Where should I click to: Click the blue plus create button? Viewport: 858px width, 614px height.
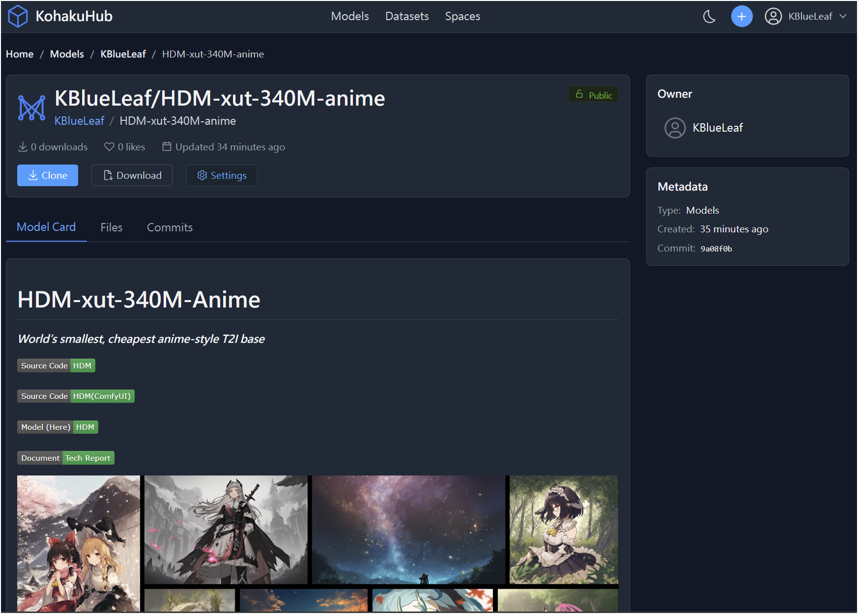(x=742, y=17)
